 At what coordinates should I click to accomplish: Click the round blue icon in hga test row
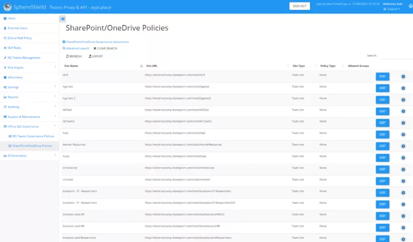403,88
